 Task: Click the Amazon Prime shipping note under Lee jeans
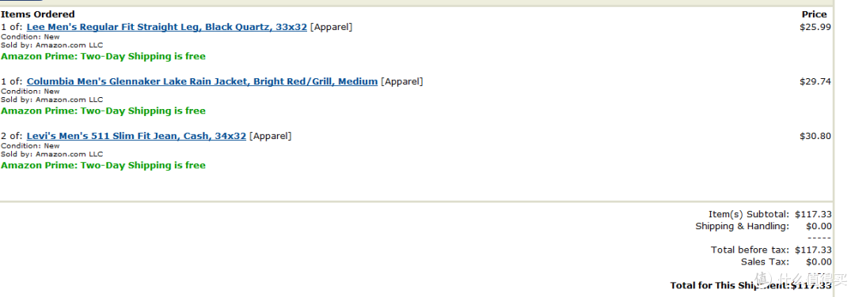click(103, 57)
